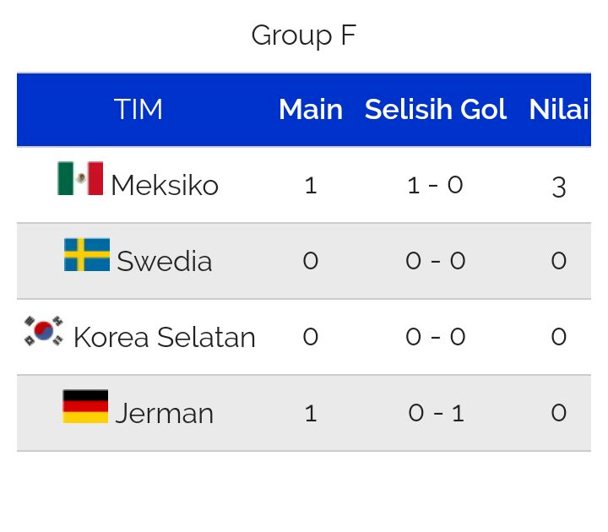Click the Selisih Gol column header
The width and height of the screenshot is (608, 532).
point(436,109)
